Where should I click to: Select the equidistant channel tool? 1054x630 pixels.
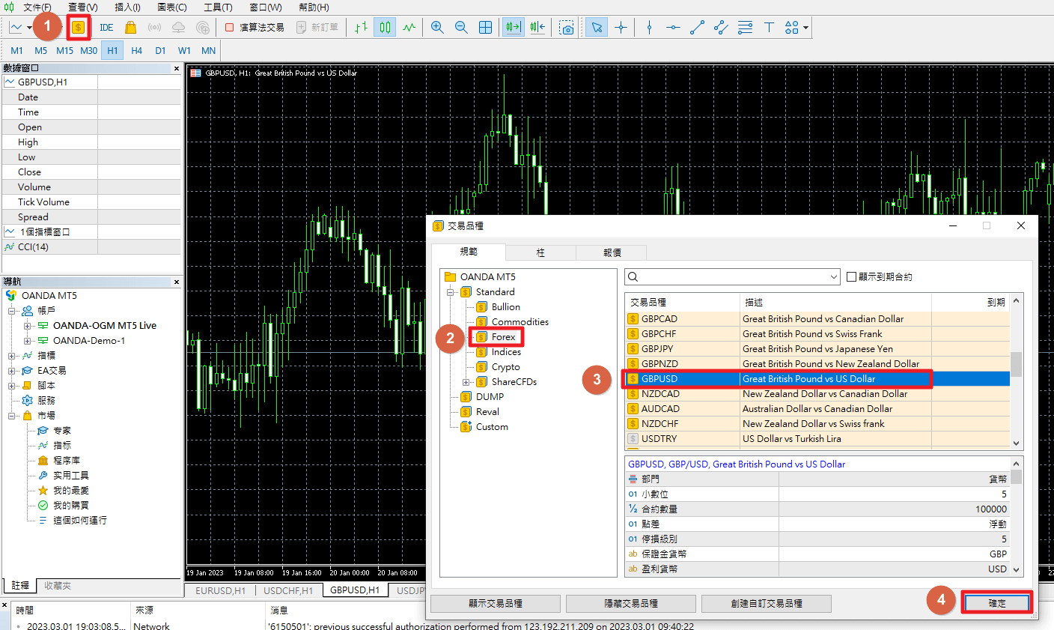coord(721,28)
